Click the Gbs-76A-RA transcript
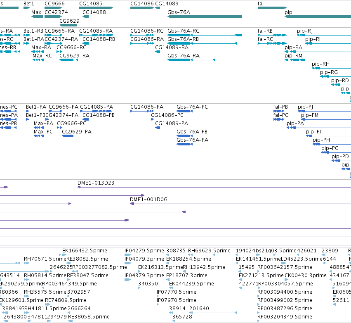 (191, 60)
